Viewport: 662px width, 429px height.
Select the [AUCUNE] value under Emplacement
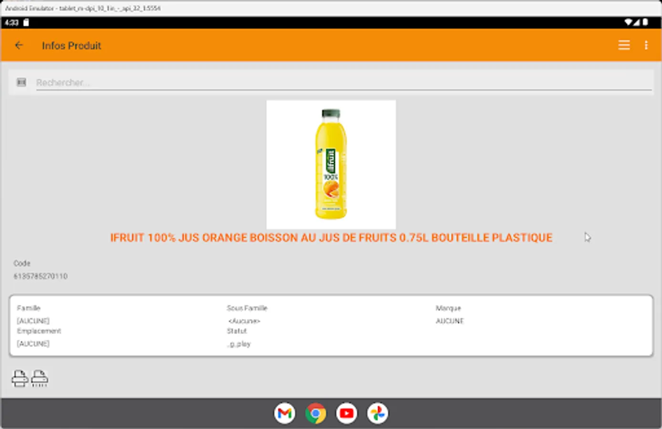[33, 344]
